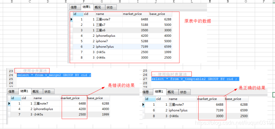Click line number 27 beside the v_temptable2 query

point(145,79)
